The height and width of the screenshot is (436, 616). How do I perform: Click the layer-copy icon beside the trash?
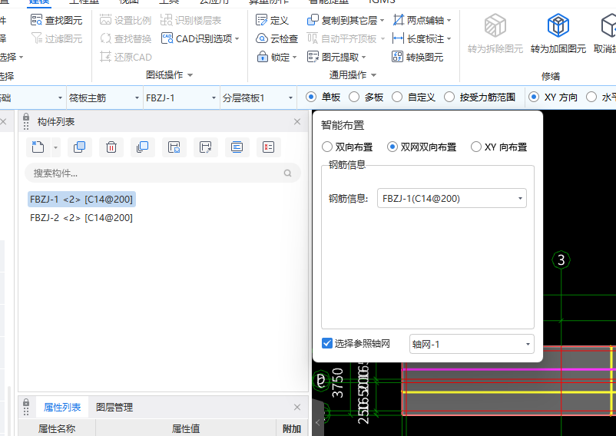[142, 147]
